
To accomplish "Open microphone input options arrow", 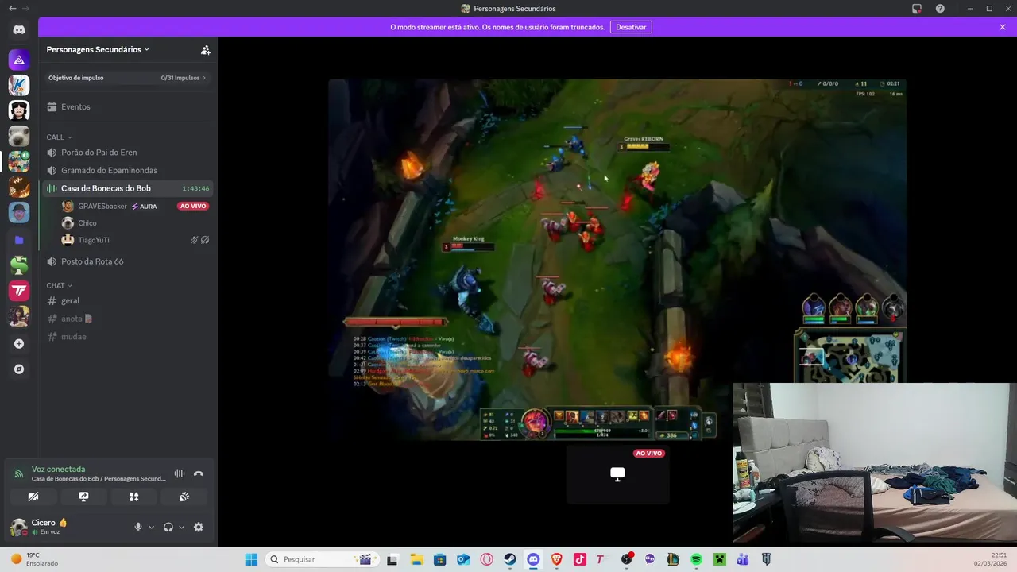I will click(151, 527).
